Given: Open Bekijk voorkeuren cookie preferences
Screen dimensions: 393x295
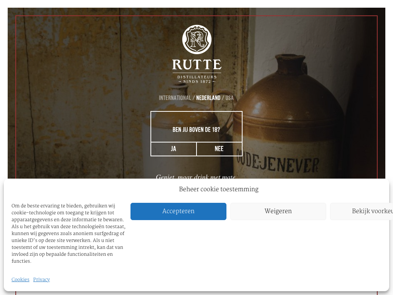Looking at the screenshot, I should click(x=363, y=211).
